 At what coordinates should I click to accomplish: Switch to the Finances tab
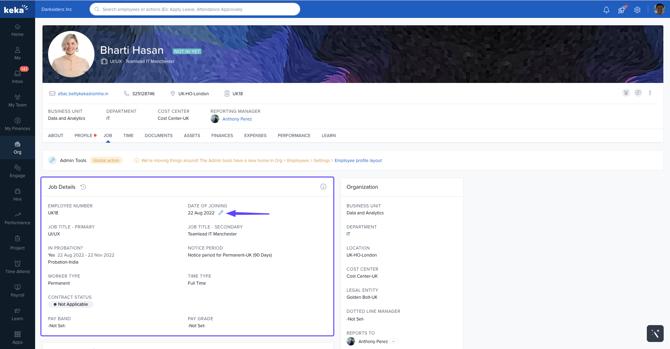tap(222, 136)
